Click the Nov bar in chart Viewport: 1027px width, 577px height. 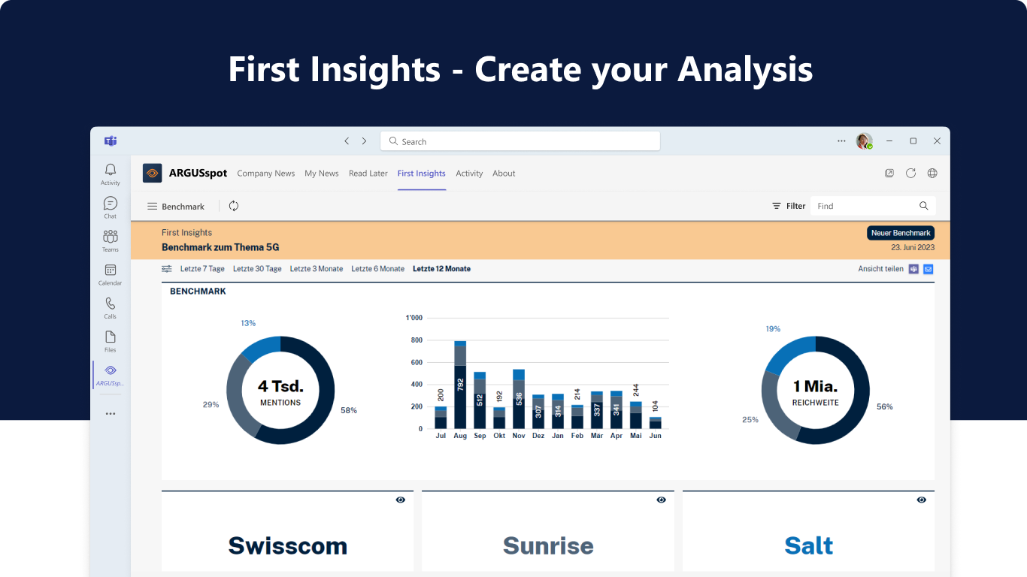pyautogui.click(x=519, y=399)
